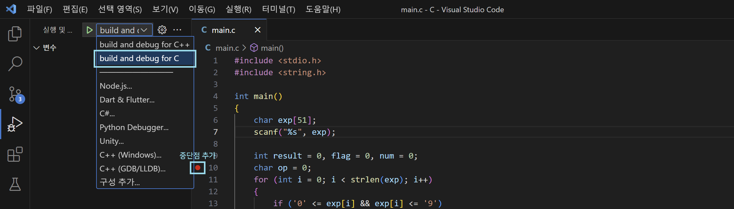Open the Explorer view icon

tap(15, 34)
